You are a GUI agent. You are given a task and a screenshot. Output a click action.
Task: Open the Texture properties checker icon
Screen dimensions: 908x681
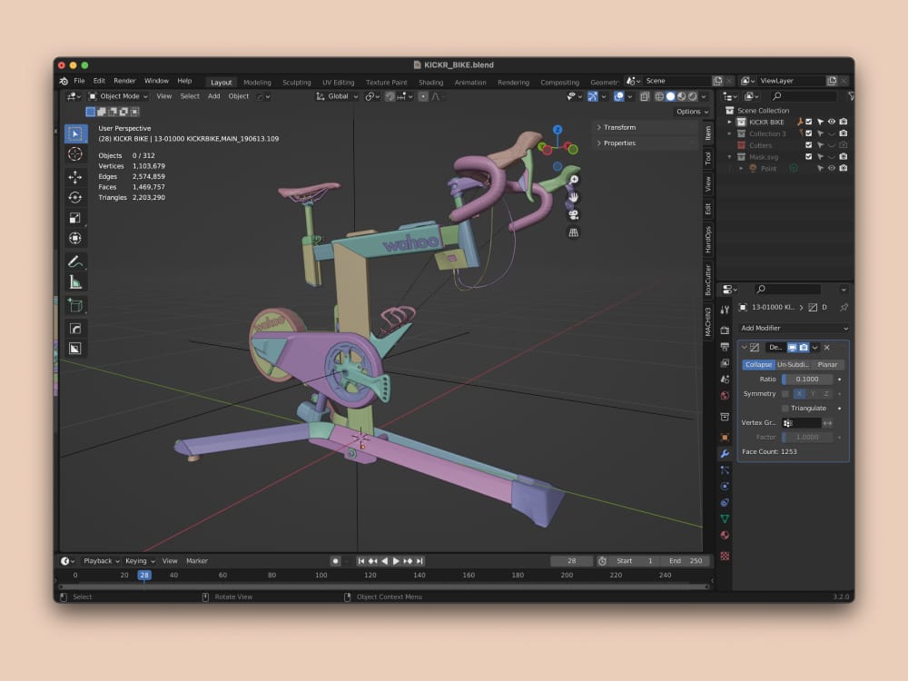click(725, 556)
